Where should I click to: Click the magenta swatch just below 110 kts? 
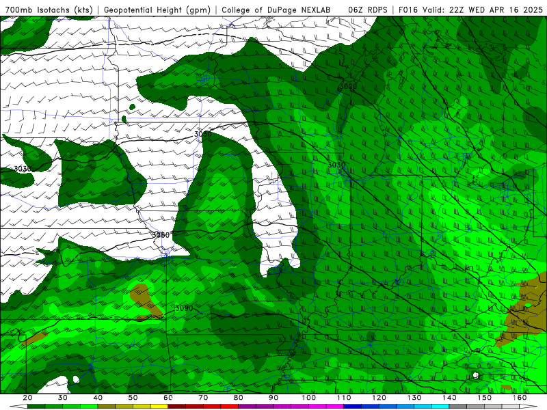tap(335, 407)
